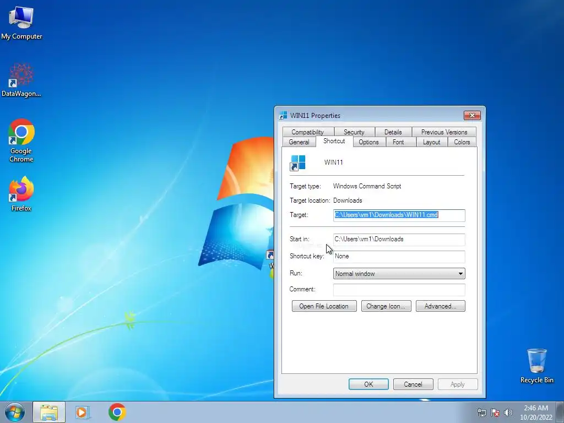
Task: Click Cancel in WIN11 Properties
Action: (x=413, y=384)
